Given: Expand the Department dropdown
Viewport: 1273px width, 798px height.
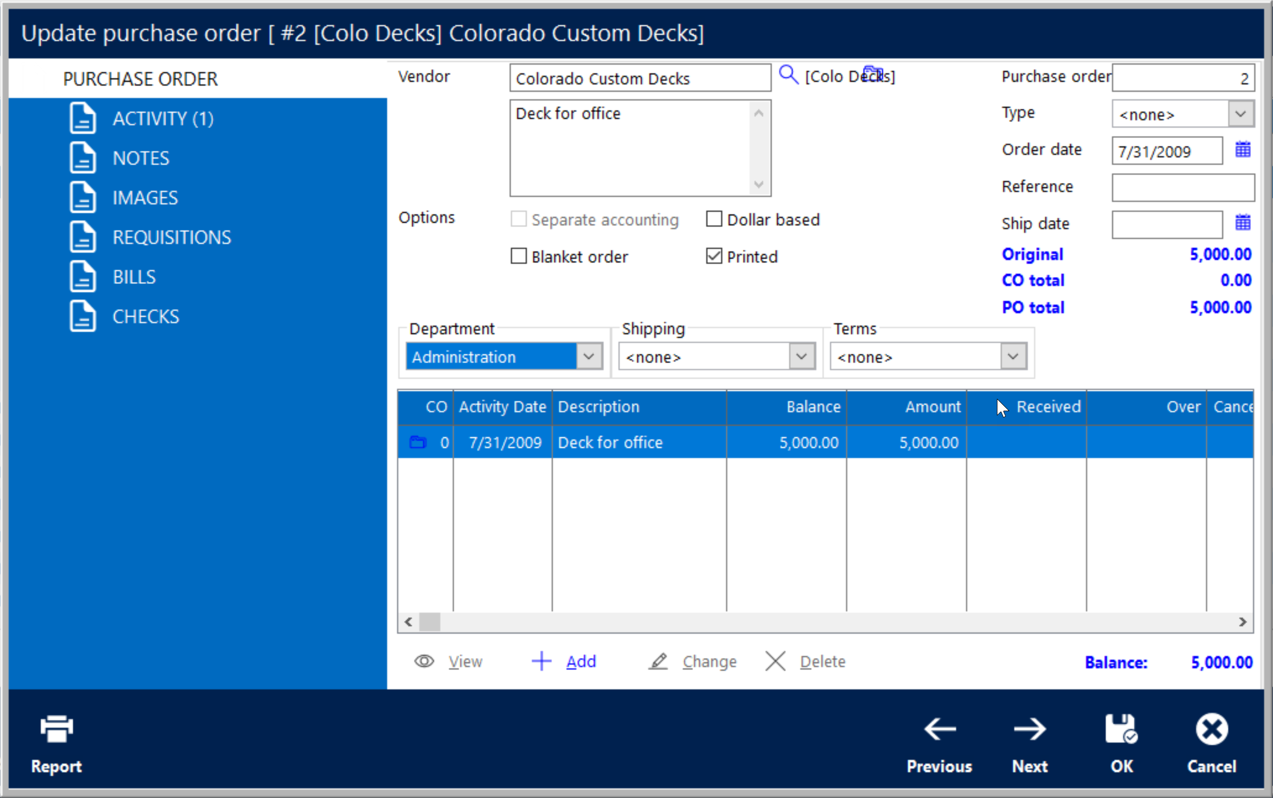Looking at the screenshot, I should point(589,356).
